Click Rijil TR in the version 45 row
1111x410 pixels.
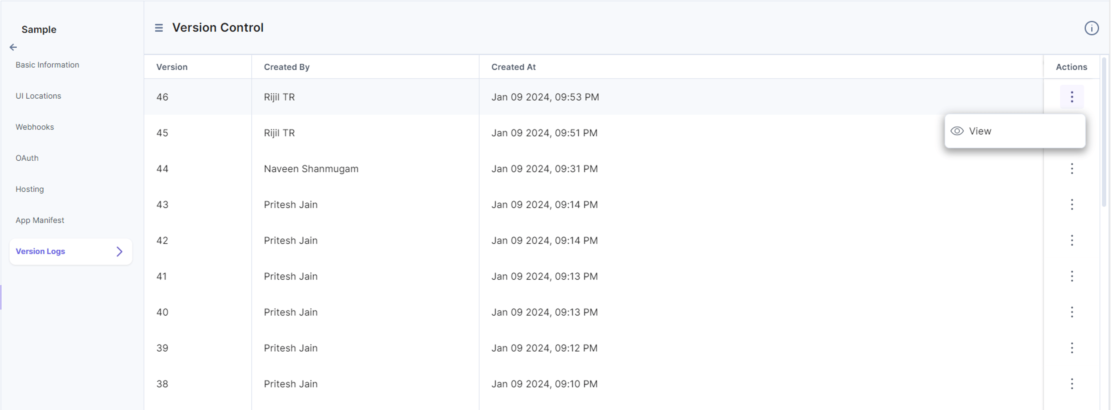click(x=279, y=133)
